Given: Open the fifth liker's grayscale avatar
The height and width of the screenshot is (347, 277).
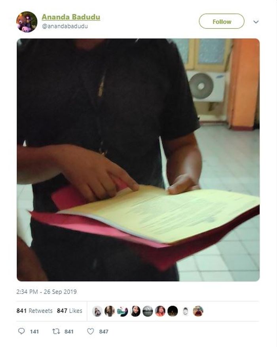Looking at the screenshot, I should 148,311.
